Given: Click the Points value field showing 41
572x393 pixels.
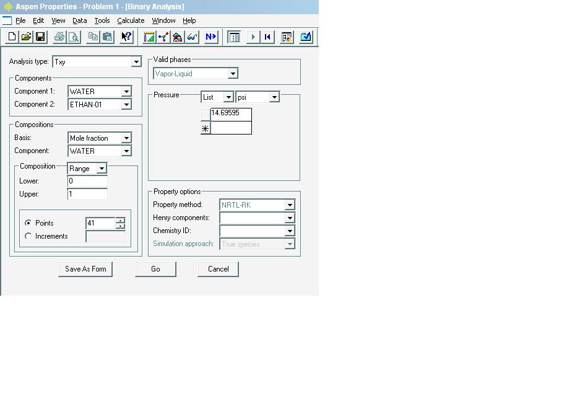Looking at the screenshot, I should click(x=100, y=223).
